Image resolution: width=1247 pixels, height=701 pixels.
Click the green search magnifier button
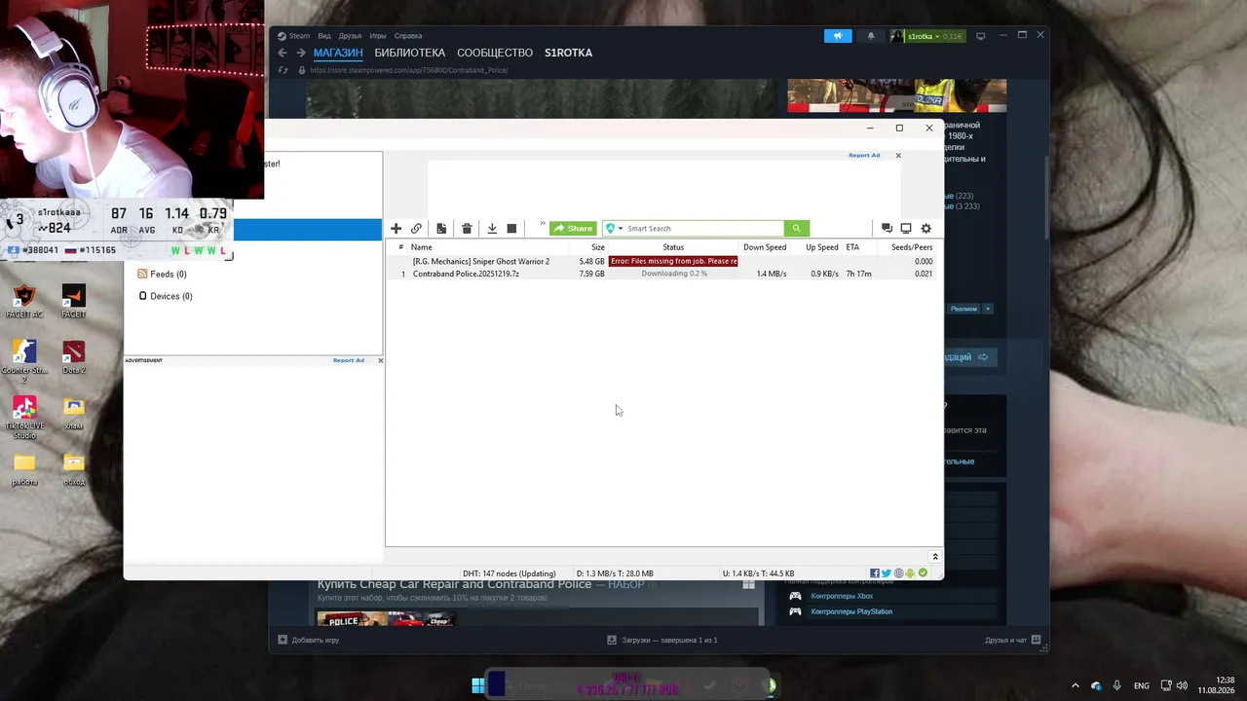(796, 229)
